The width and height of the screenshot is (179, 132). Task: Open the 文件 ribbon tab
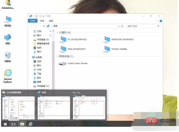pyautogui.click(x=33, y=21)
